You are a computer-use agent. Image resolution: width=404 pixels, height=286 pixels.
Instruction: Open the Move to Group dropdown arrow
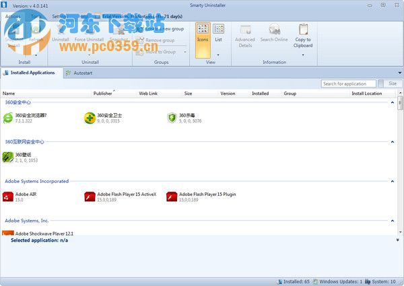coord(185,52)
